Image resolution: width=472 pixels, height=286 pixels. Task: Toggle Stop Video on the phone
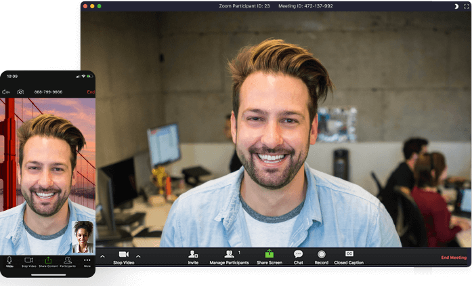(x=29, y=262)
